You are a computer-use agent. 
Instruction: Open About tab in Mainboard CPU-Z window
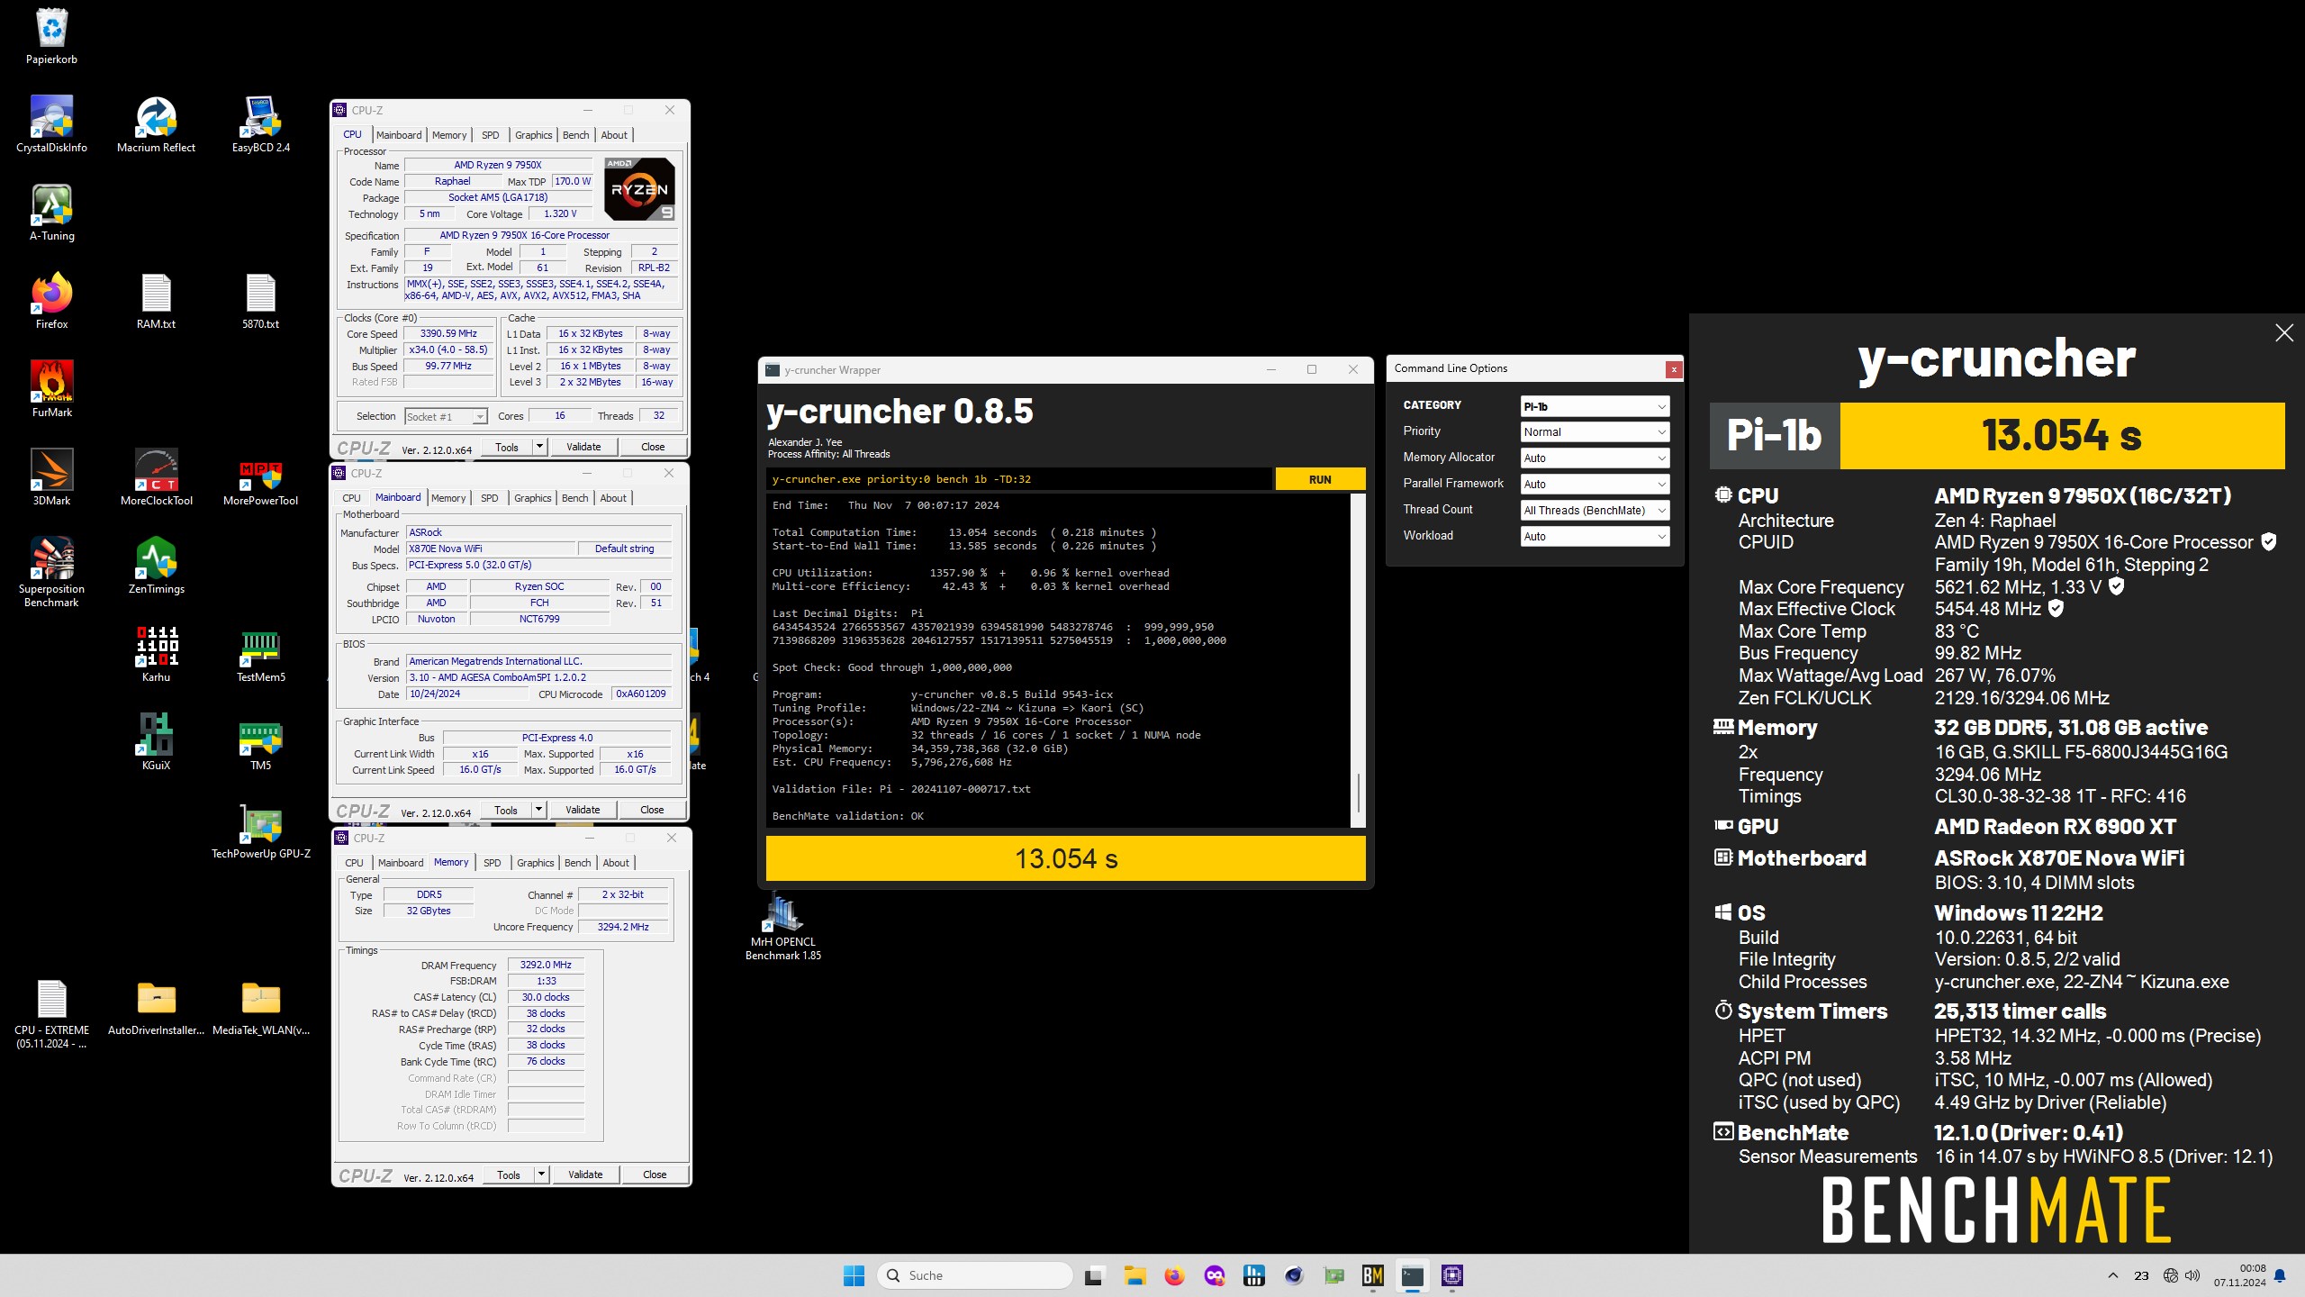point(613,498)
